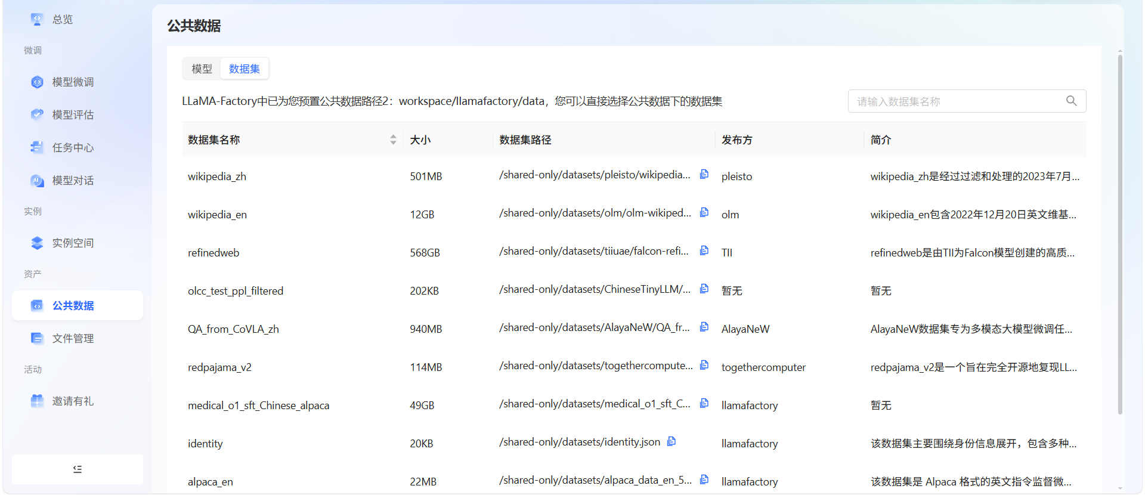Image resolution: width=1145 pixels, height=495 pixels.
Task: Click the 模型评估 sidebar icon
Action: pos(37,115)
